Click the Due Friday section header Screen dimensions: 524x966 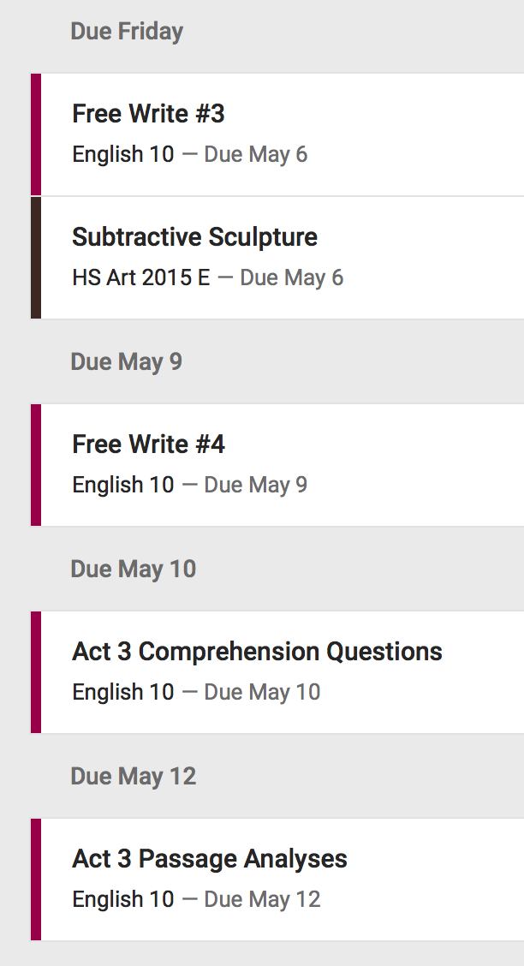(x=127, y=32)
